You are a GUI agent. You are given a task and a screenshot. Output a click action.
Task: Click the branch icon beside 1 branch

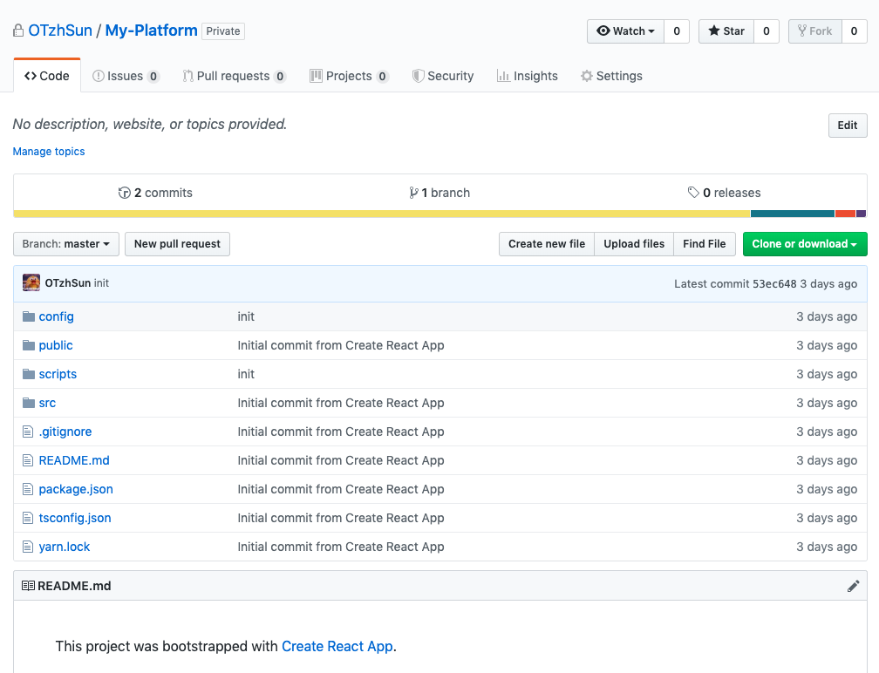413,193
